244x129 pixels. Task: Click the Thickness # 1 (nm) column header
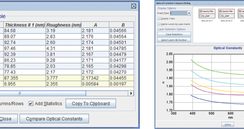[25, 25]
